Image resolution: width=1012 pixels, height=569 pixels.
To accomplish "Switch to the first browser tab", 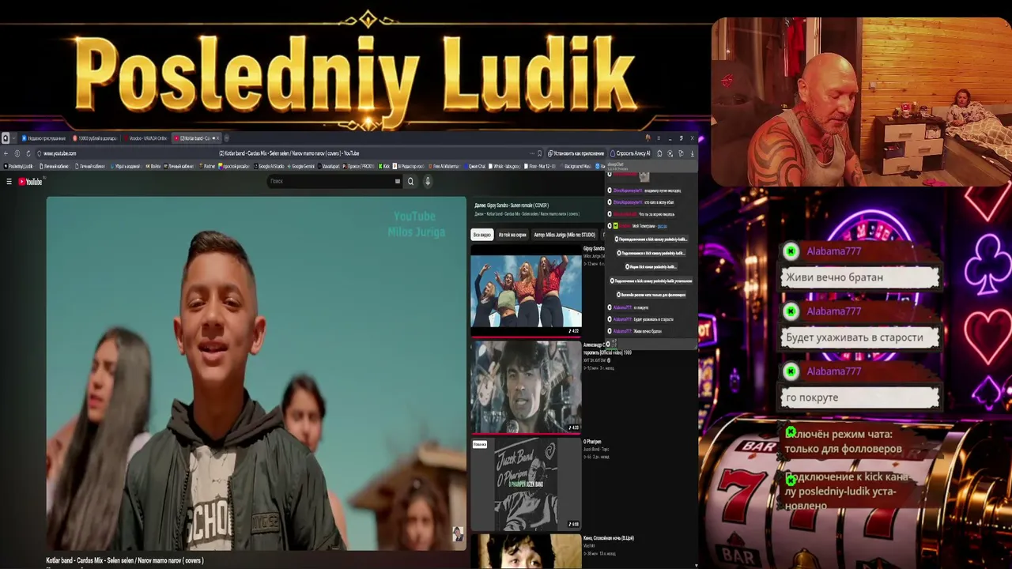I will coord(44,138).
